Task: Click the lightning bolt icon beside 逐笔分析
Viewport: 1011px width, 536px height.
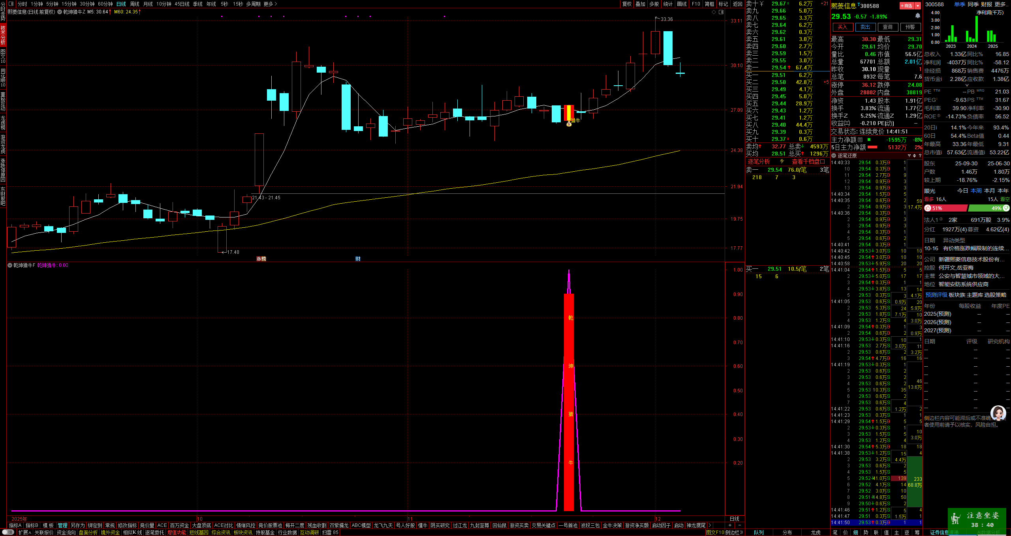Action: coord(782,161)
